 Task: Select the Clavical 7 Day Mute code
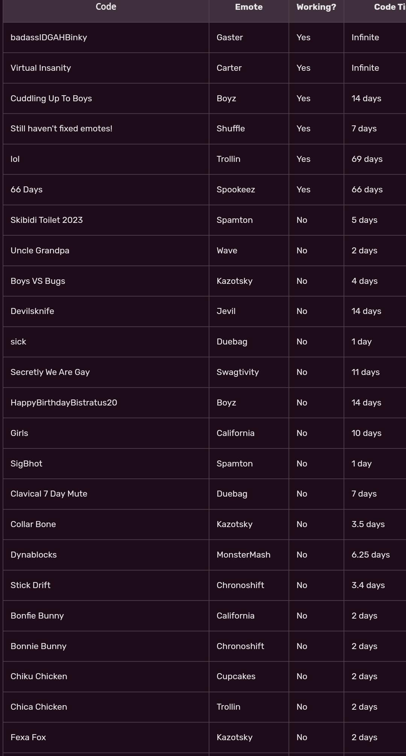pos(49,494)
